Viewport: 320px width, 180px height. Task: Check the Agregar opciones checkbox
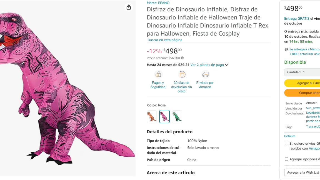(286, 159)
